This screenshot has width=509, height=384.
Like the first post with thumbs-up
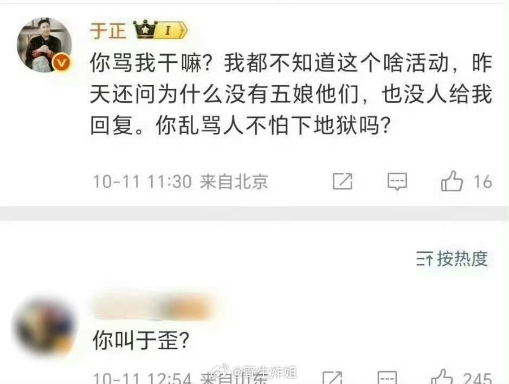tap(452, 181)
